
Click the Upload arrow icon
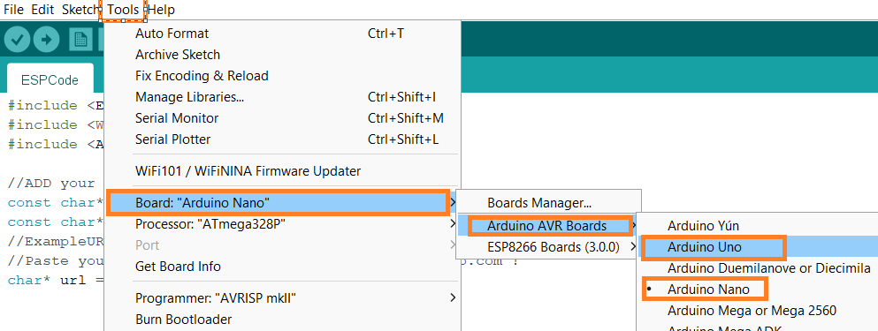coord(47,39)
